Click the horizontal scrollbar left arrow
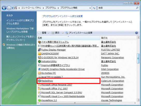Image resolution: width=141 pixels, height=106 pixels. click(x=38, y=103)
